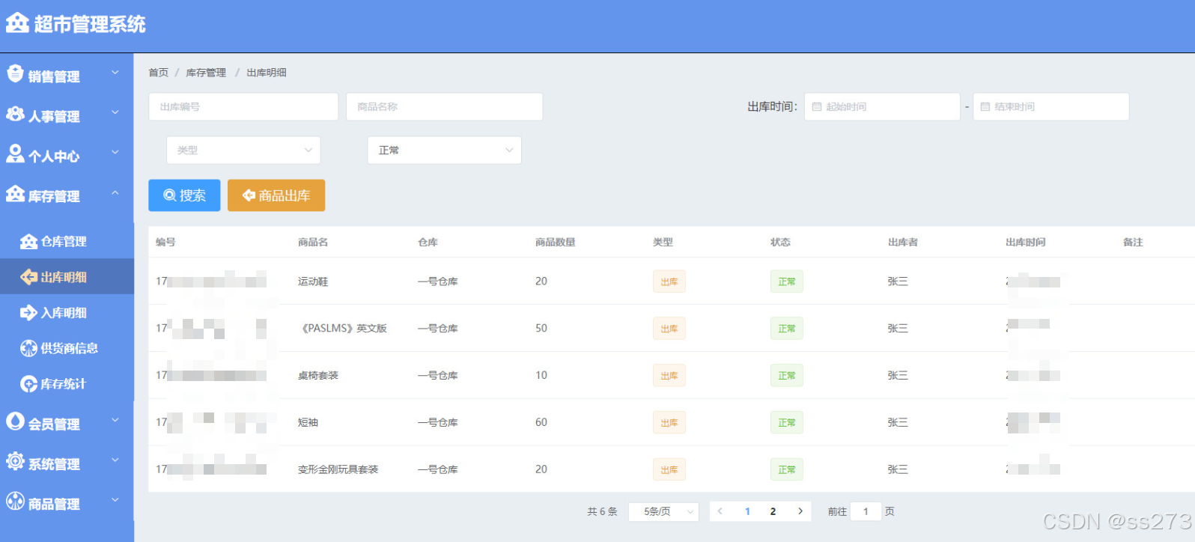Click the 人事管理 people icon

tap(15, 114)
